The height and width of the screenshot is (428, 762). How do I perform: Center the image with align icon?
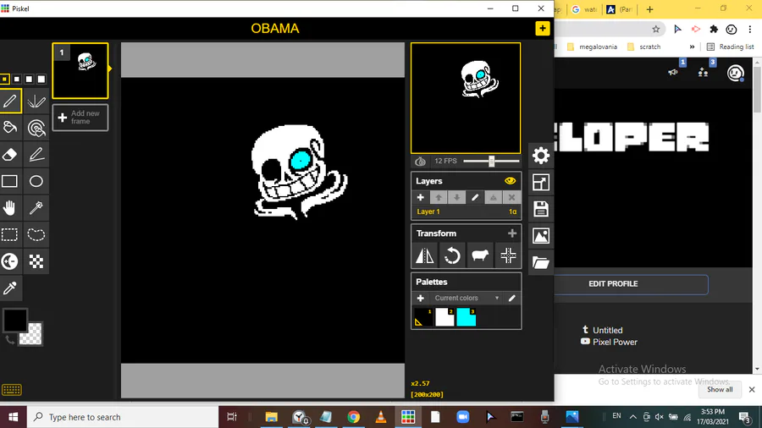tap(508, 255)
